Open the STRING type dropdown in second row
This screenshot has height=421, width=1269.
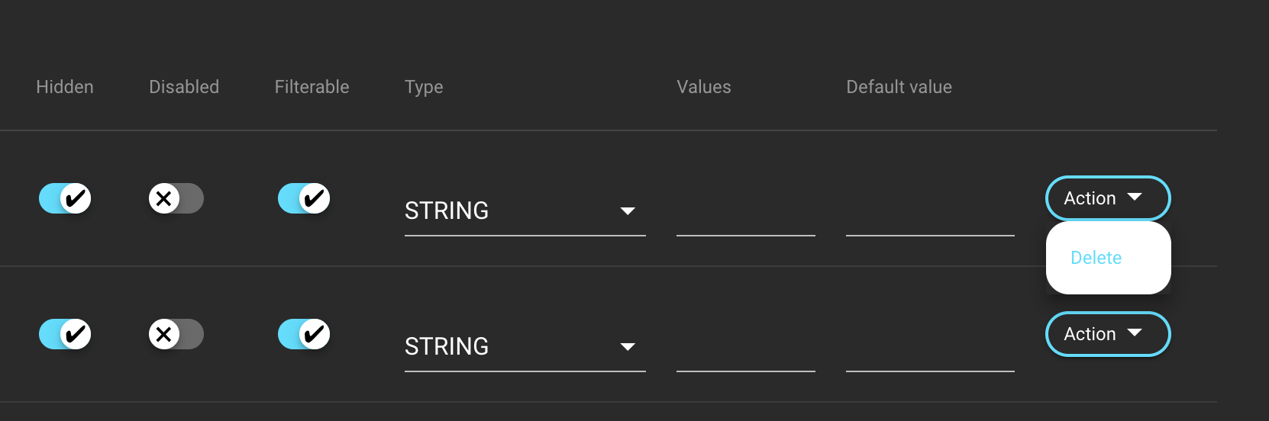click(x=525, y=347)
